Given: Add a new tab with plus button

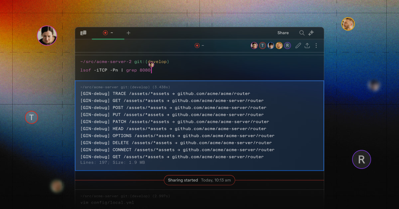Looking at the screenshot, I should point(128,33).
